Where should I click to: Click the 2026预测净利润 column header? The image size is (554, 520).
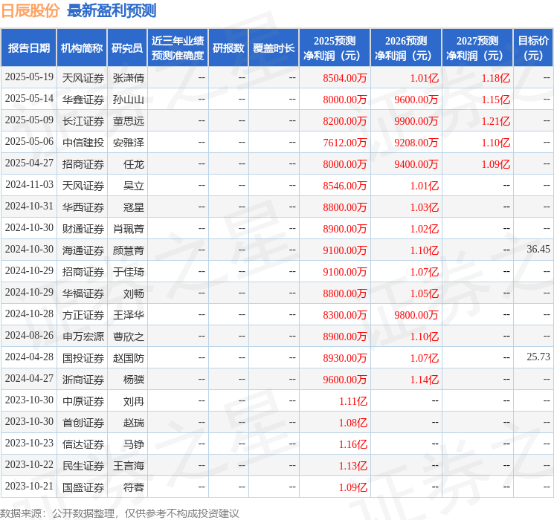point(406,48)
